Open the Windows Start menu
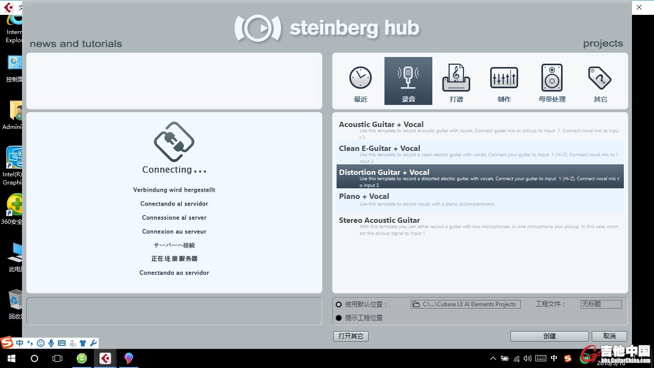654x368 pixels. [x=11, y=358]
